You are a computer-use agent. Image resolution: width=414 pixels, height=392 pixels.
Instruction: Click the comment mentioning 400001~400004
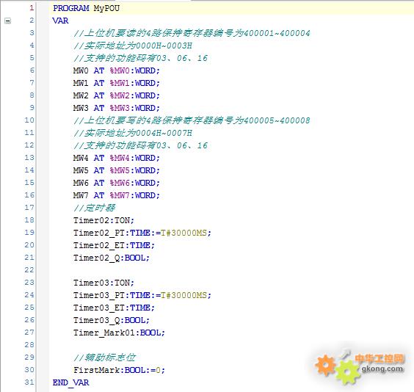click(x=192, y=33)
